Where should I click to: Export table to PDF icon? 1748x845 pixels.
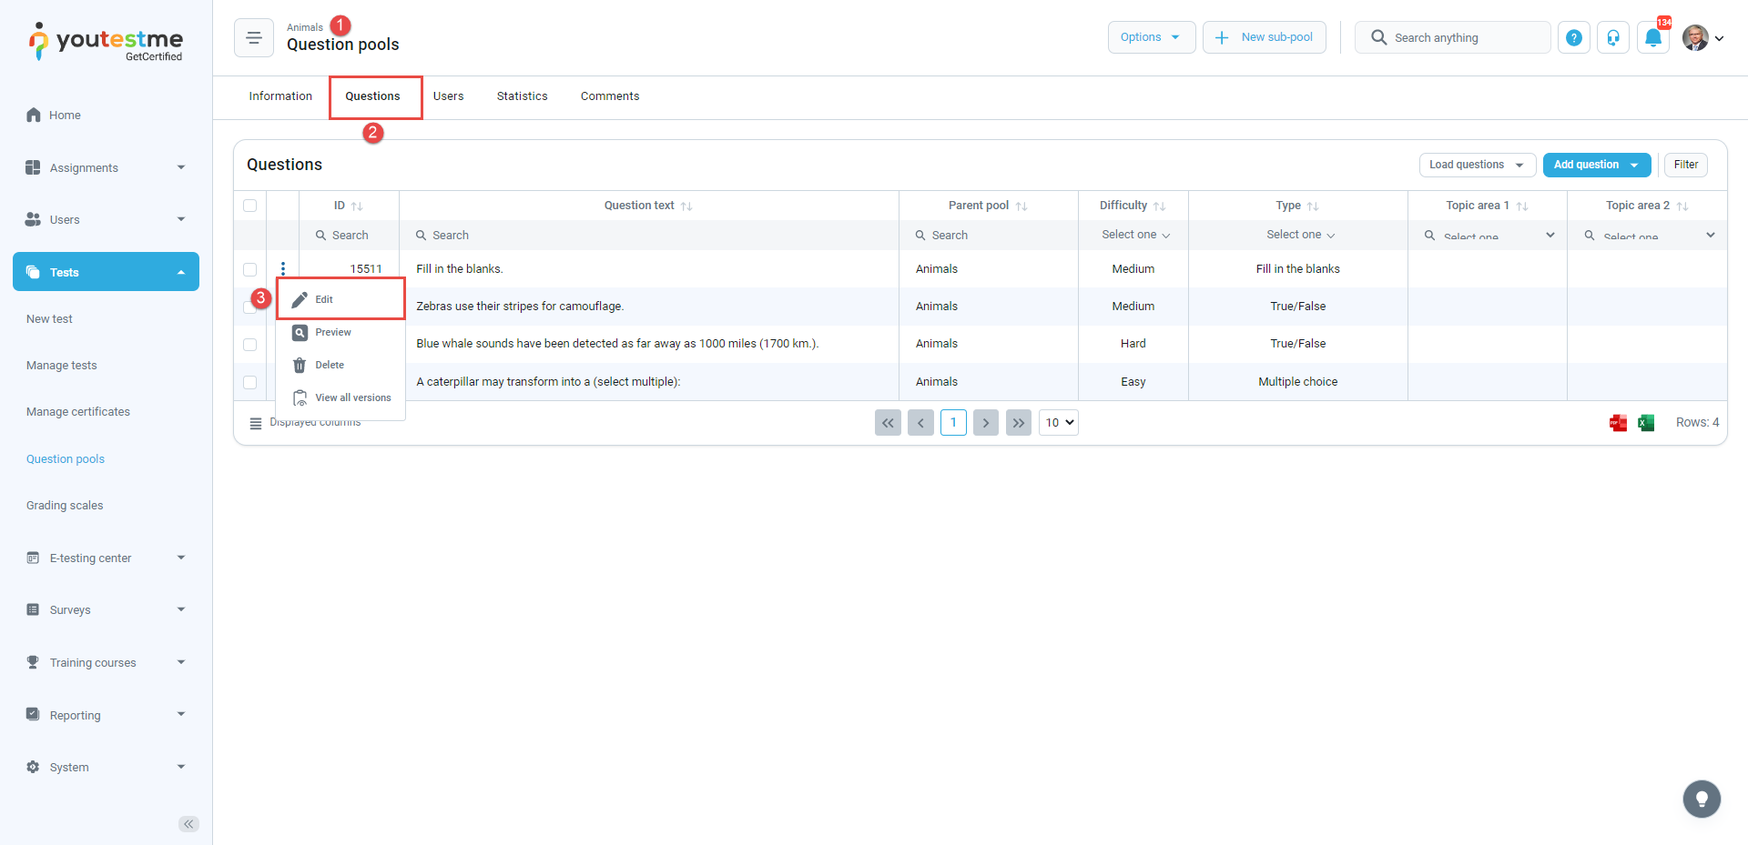tap(1618, 423)
